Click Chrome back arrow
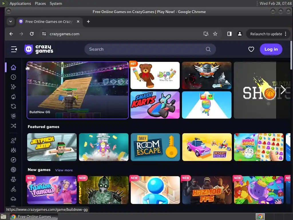 click(x=11, y=34)
